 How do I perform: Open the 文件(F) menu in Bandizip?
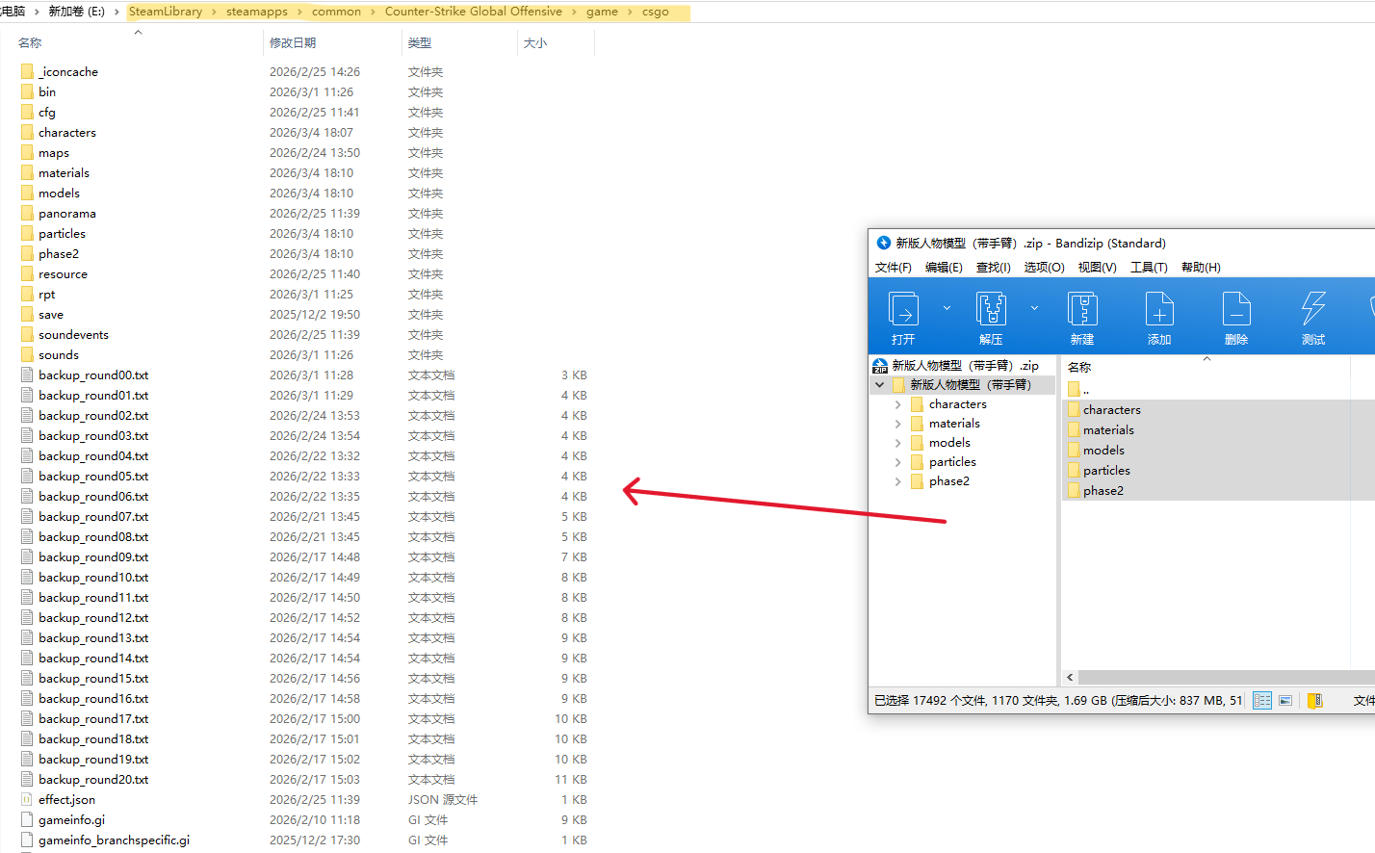(x=893, y=268)
